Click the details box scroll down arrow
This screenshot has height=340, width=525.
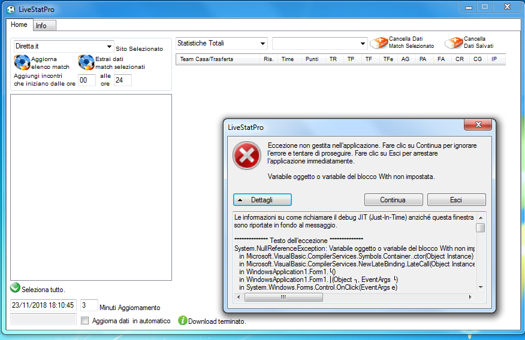pyautogui.click(x=481, y=287)
